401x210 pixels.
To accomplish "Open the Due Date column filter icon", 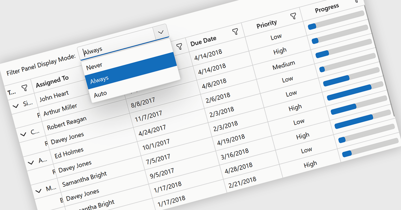I will 235,32.
